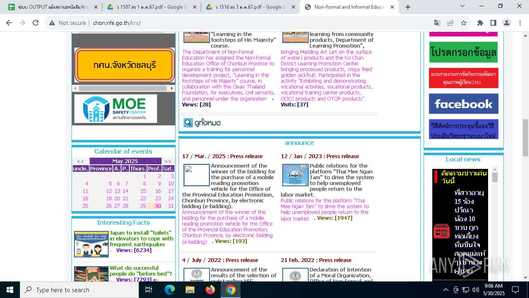Go back to the previous page
Viewport: 529px width, 298px height.
tap(9, 23)
